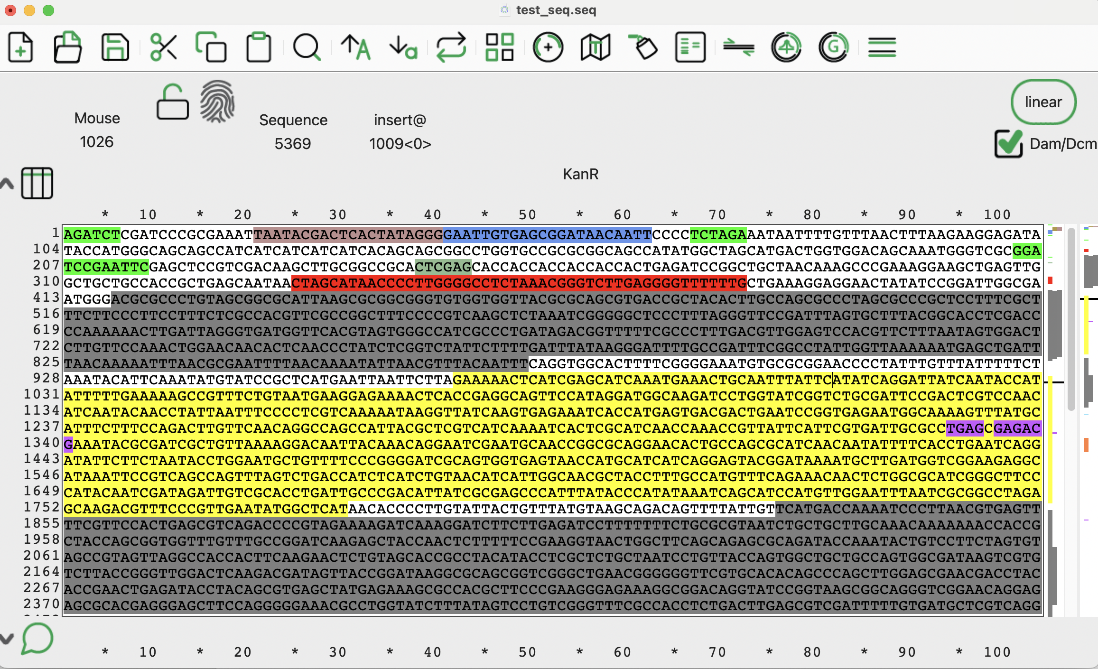1098x669 pixels.
Task: Click the Sequence length 5369 value
Action: [293, 144]
